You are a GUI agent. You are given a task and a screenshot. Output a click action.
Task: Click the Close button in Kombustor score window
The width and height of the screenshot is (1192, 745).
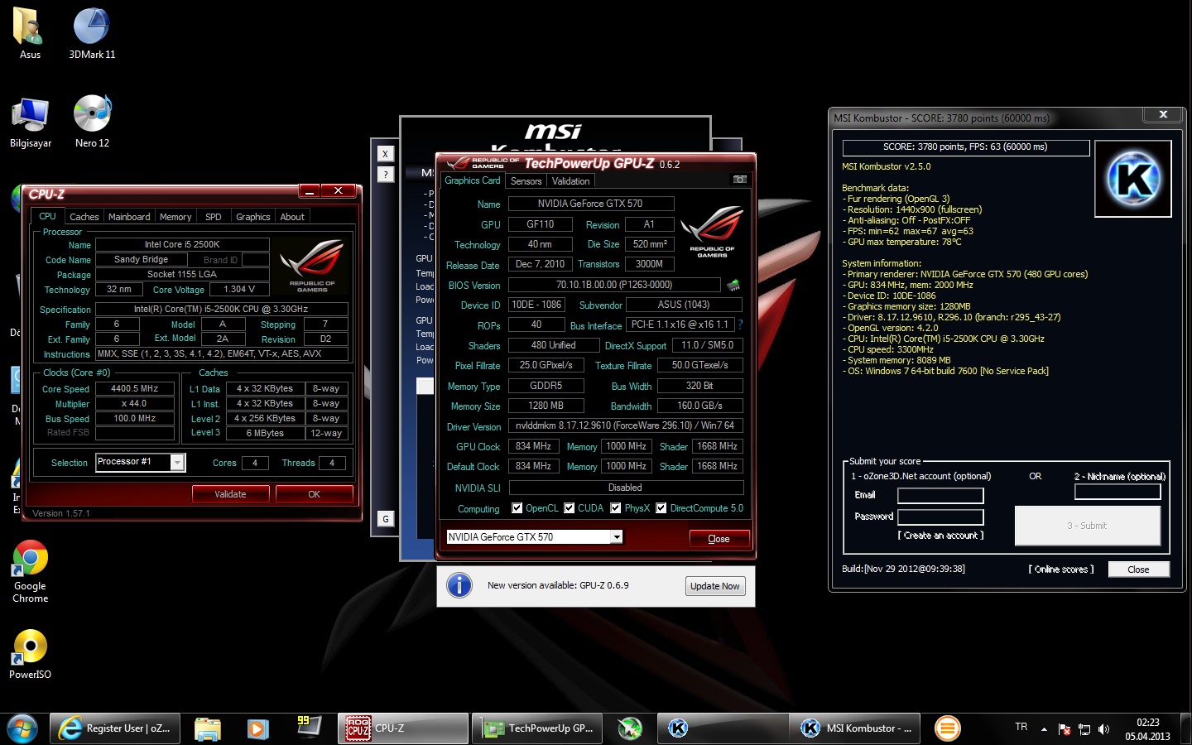[x=1139, y=570]
